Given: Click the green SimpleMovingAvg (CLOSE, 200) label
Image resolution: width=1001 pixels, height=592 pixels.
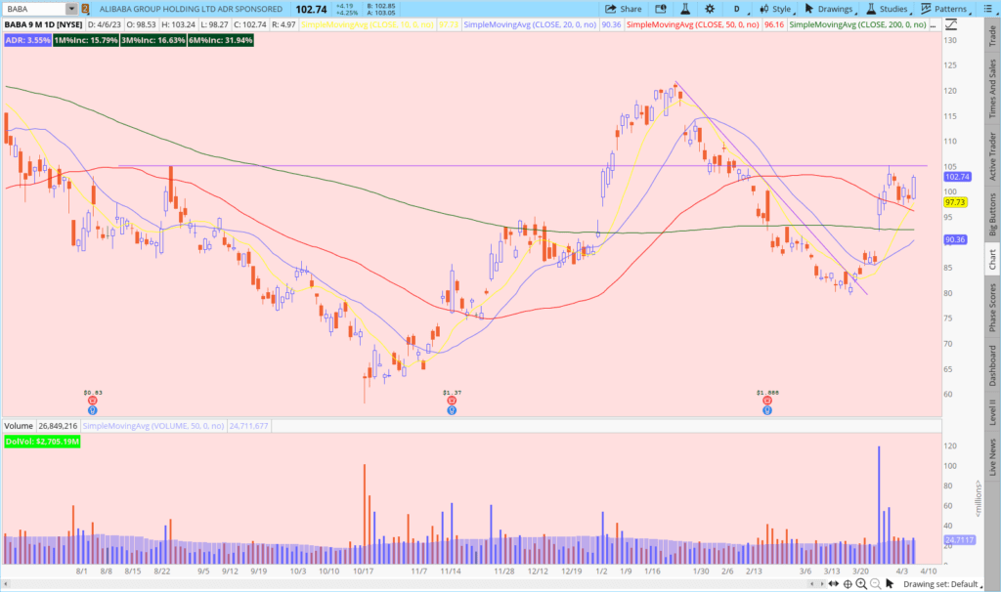Looking at the screenshot, I should tap(857, 24).
